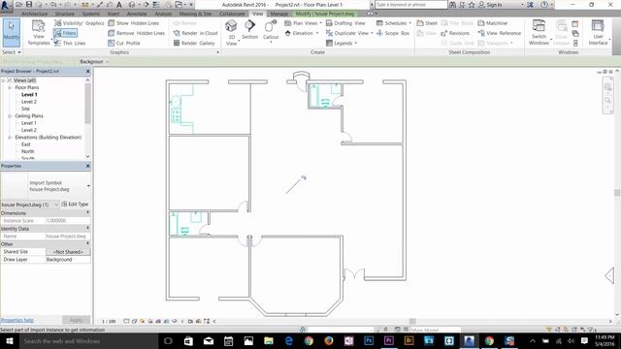The height and width of the screenshot is (349, 621).
Task: Open Switch Windows menu
Action: 539,32
